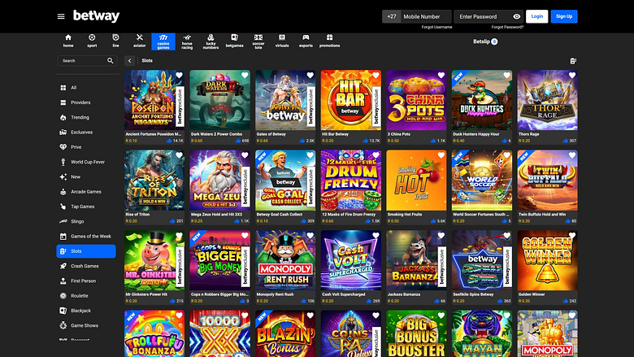
Task: Open the horse racing section
Action: (187, 41)
